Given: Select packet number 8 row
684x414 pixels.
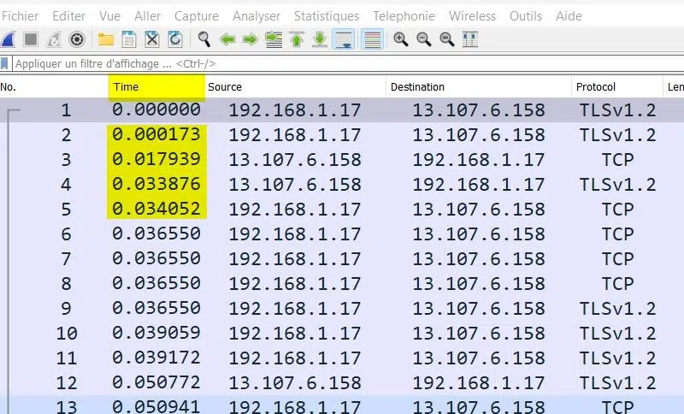Looking at the screenshot, I should [x=342, y=284].
